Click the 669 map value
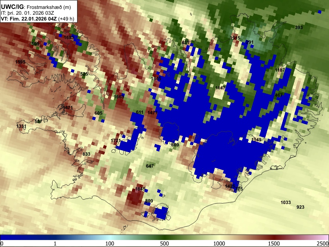Image resolution: width=329 pixels, height=247 pixels. pyautogui.click(x=175, y=144)
